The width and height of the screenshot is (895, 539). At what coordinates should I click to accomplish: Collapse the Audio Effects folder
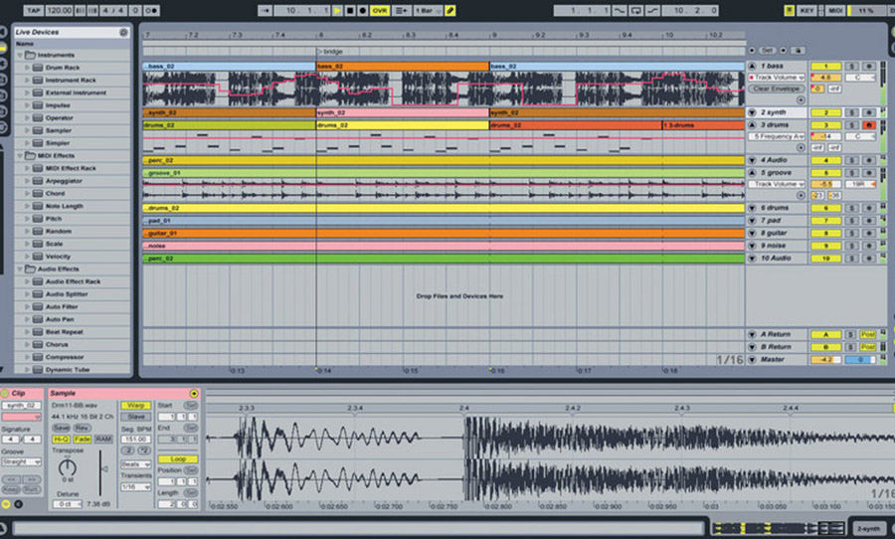(21, 269)
